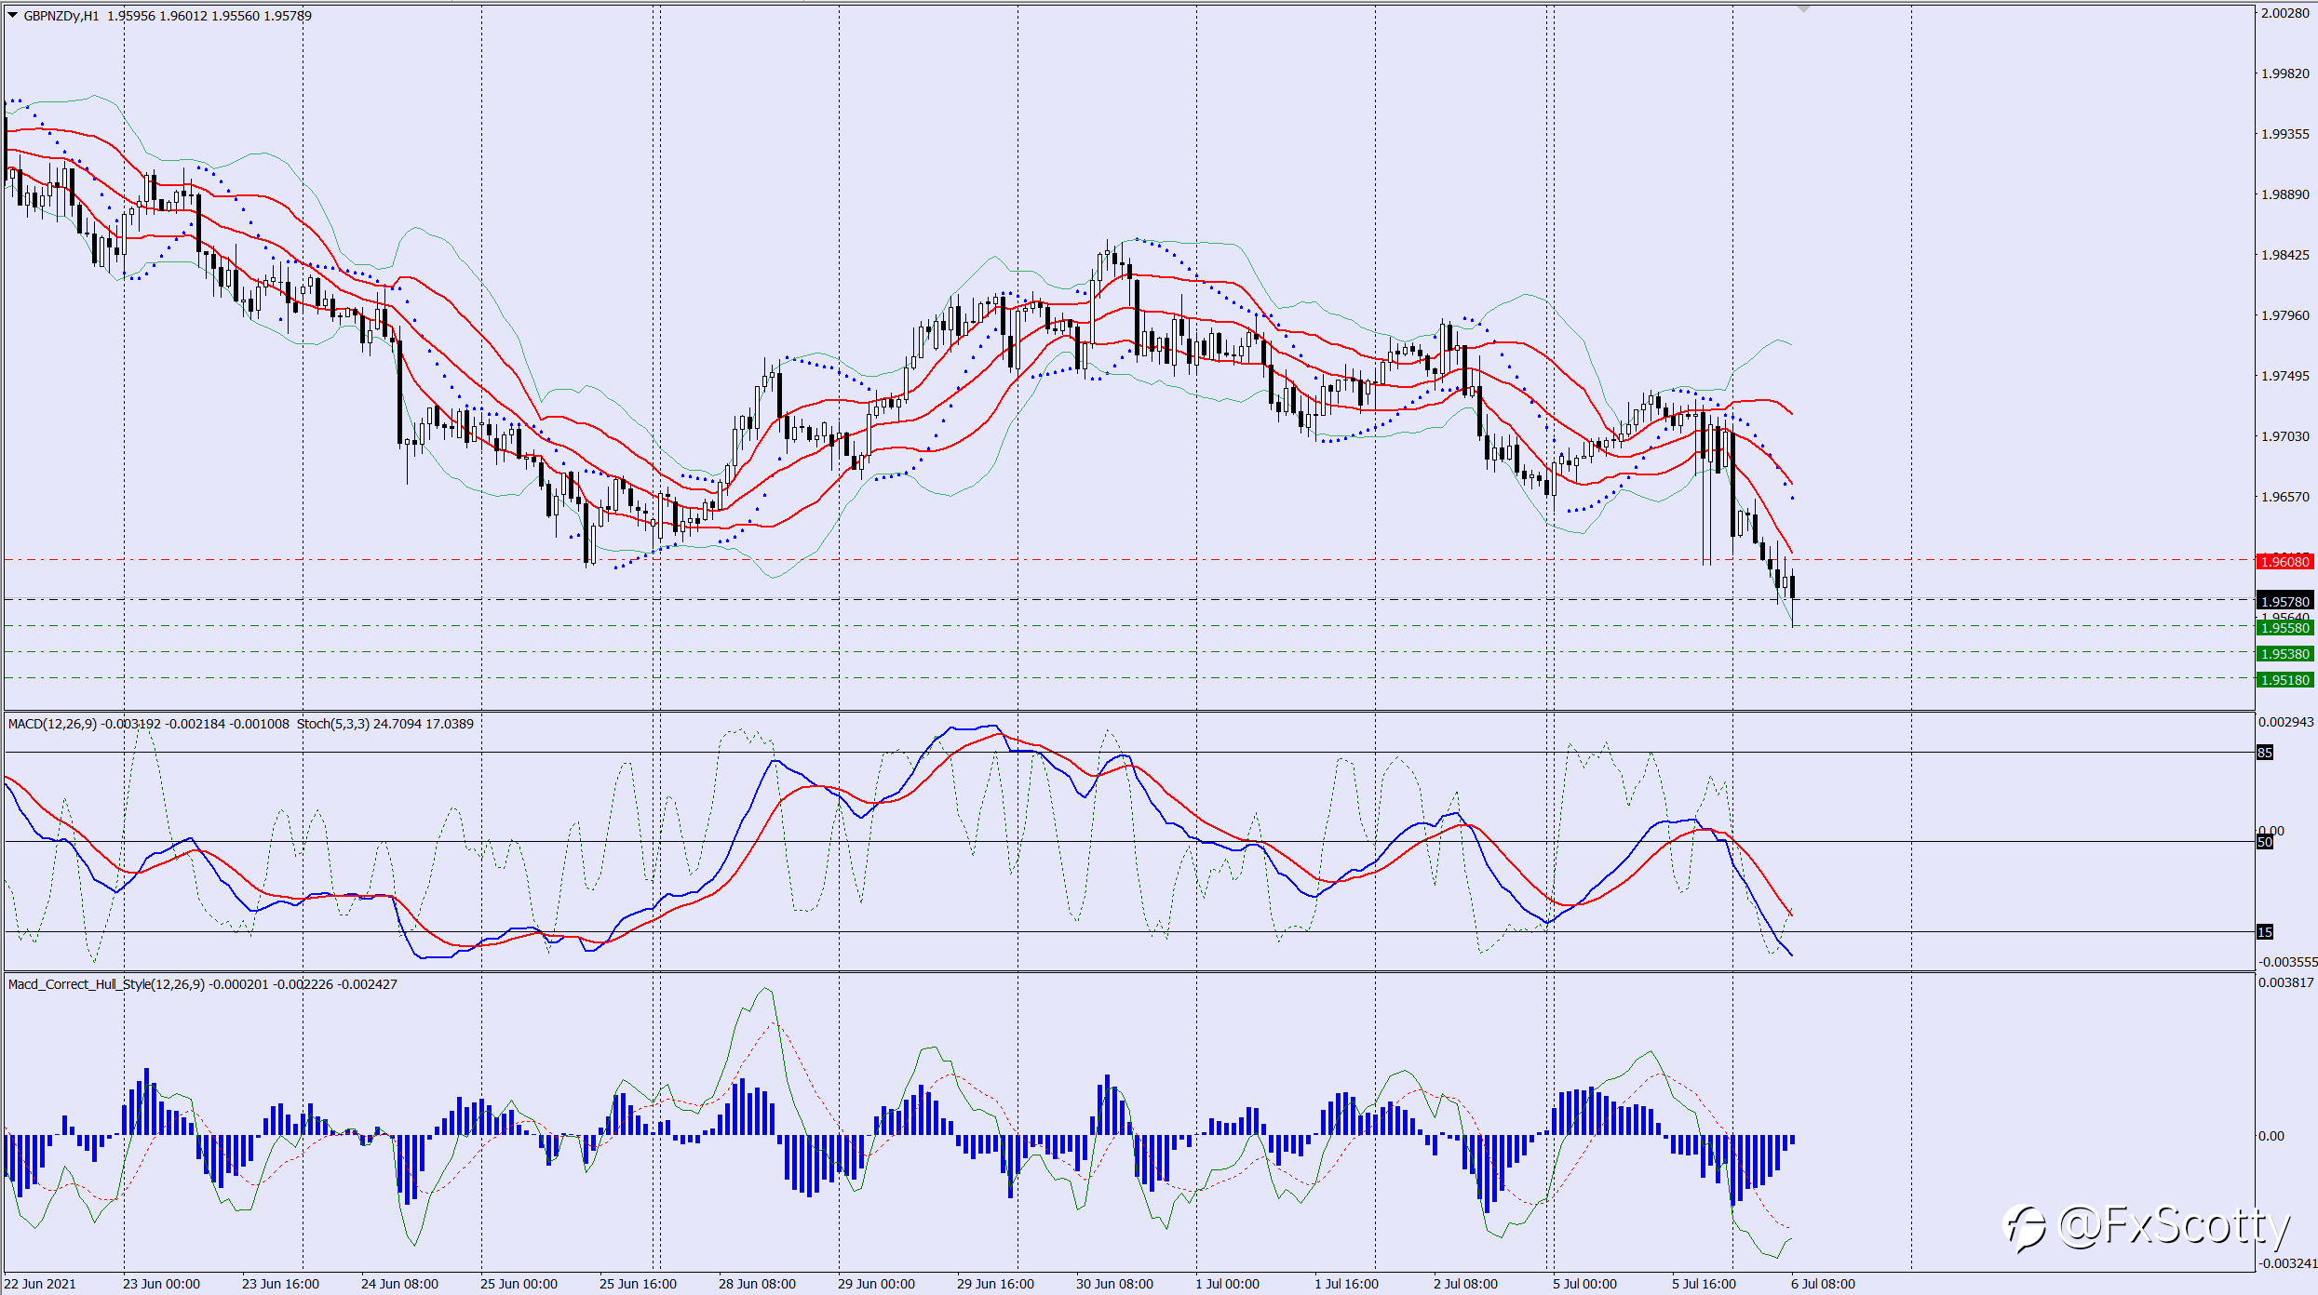This screenshot has width=2318, height=1295.
Task: Click the 23 Jun 00:00 time label
Action: coord(161,1284)
